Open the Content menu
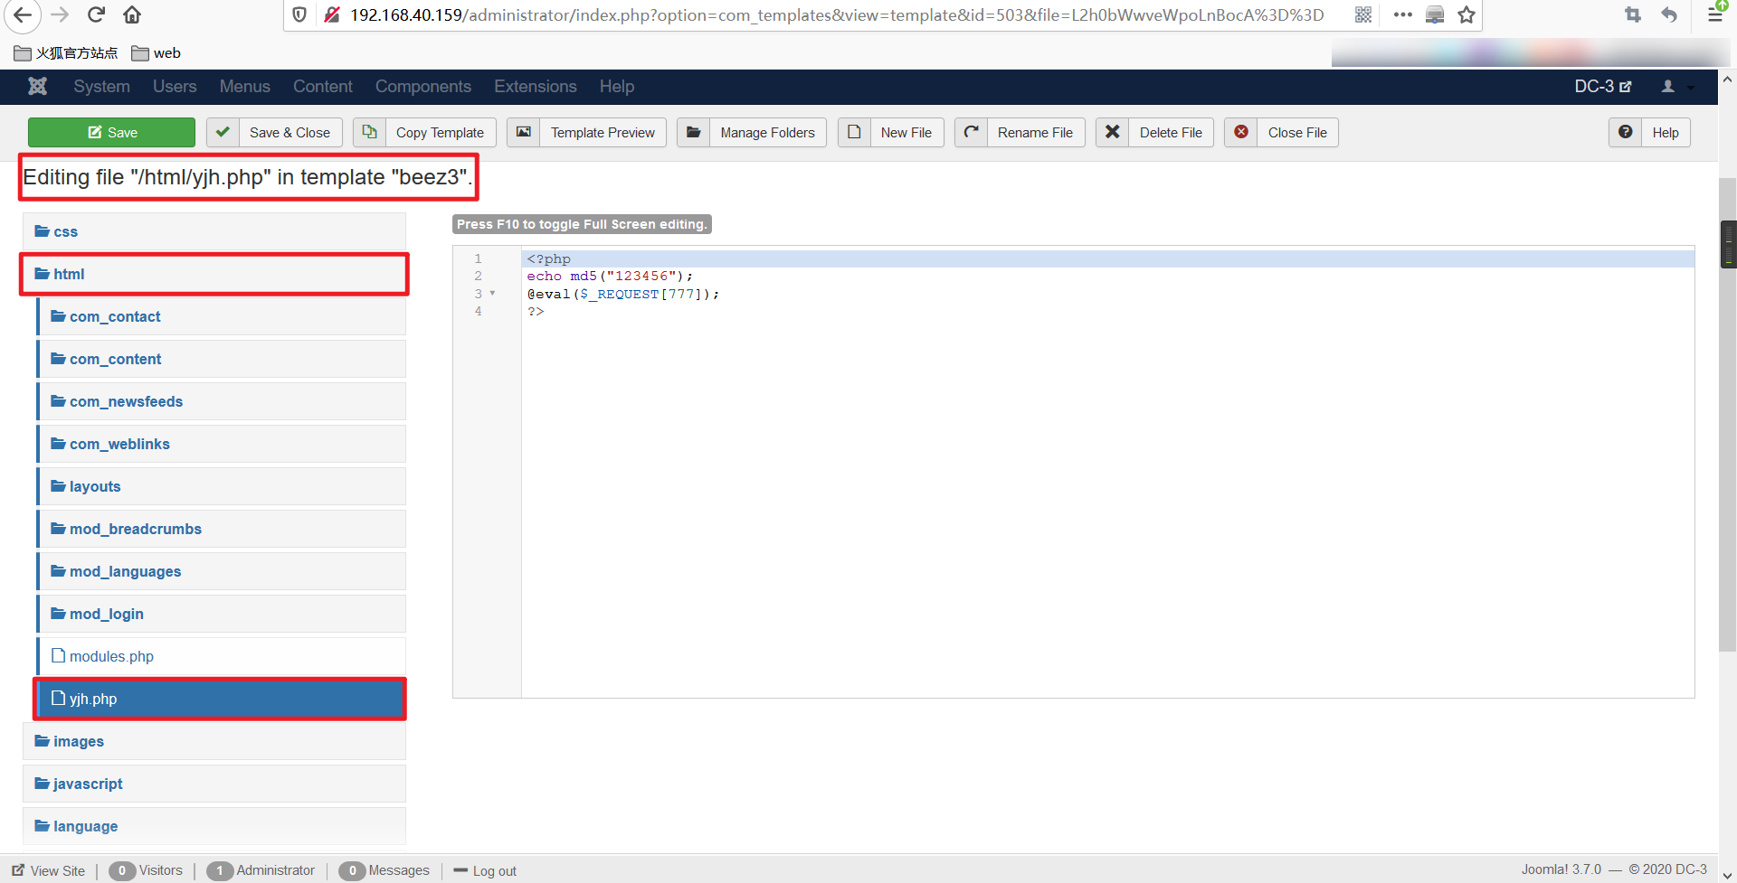The height and width of the screenshot is (883, 1737). [x=322, y=86]
